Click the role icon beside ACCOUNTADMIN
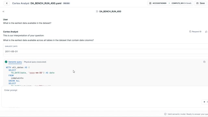The image size is (208, 117). 150,3
